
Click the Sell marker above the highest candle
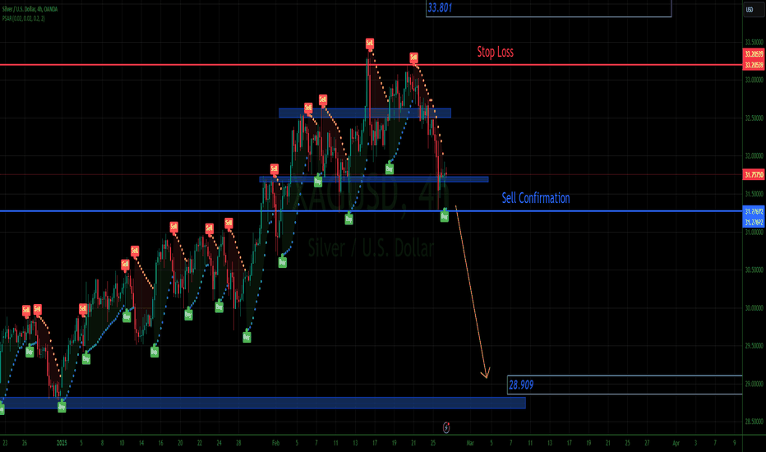[x=370, y=44]
